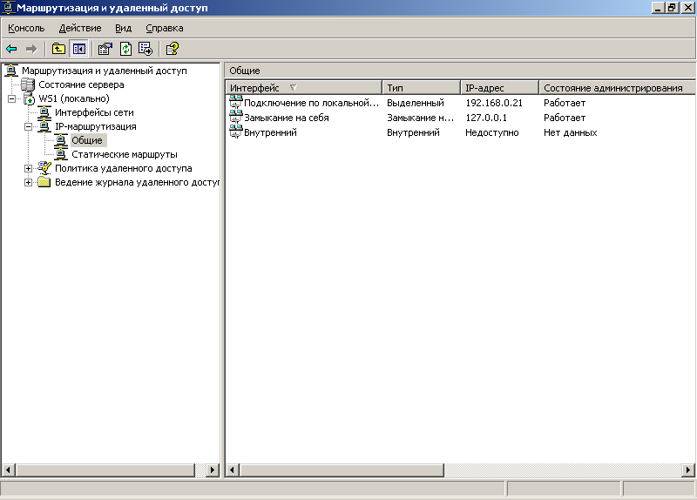Click the Ведение журнала folder icon
This screenshot has width=697, height=500.
click(x=44, y=182)
